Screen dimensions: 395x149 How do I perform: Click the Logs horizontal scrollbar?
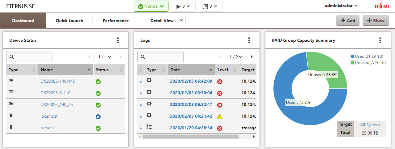click(x=190, y=136)
